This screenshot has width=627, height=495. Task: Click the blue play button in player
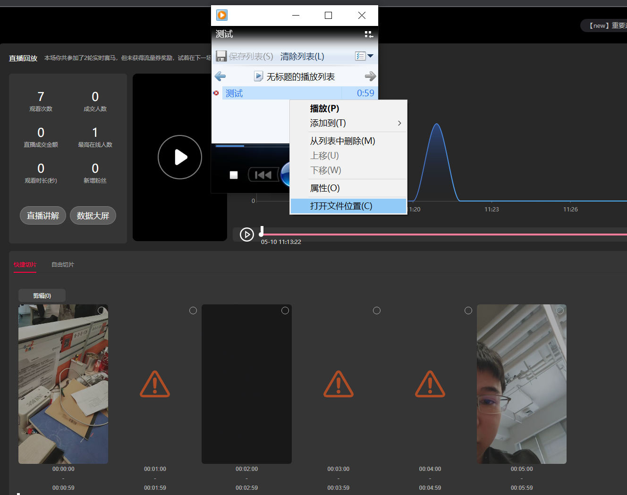[x=285, y=175]
